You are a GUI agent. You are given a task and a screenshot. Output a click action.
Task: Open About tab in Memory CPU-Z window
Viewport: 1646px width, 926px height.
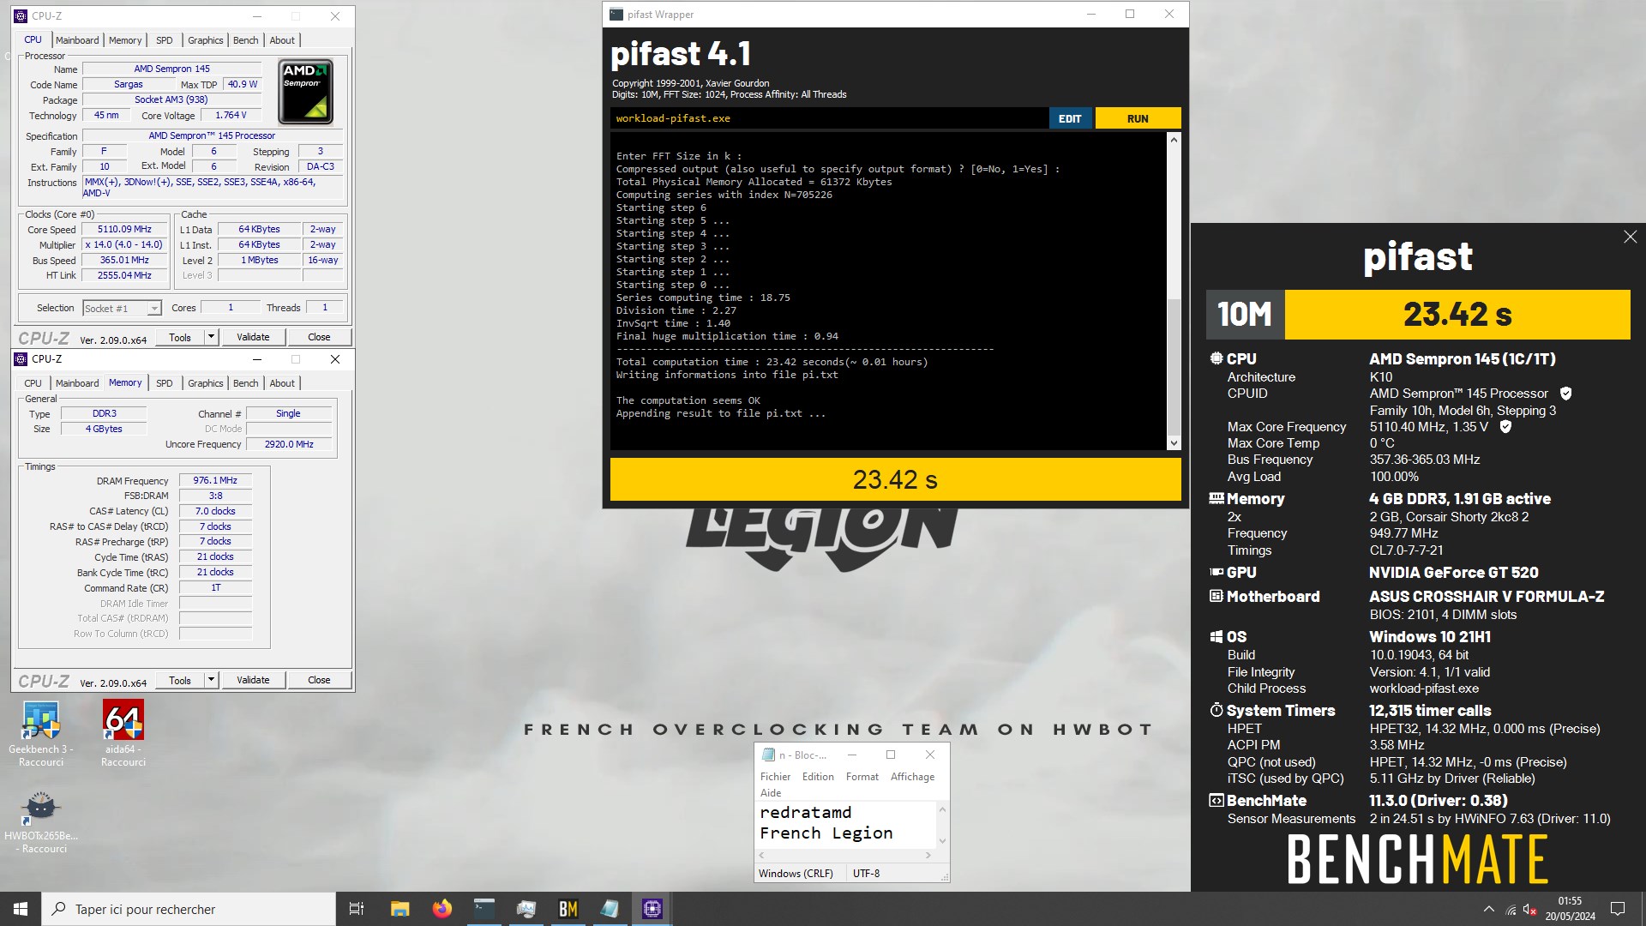coord(282,383)
